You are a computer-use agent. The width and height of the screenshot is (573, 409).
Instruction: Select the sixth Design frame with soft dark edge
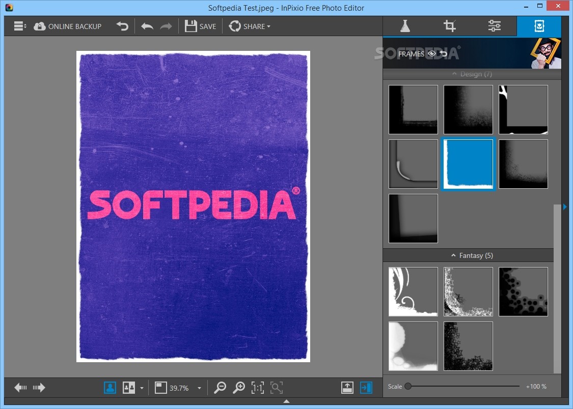point(523,164)
